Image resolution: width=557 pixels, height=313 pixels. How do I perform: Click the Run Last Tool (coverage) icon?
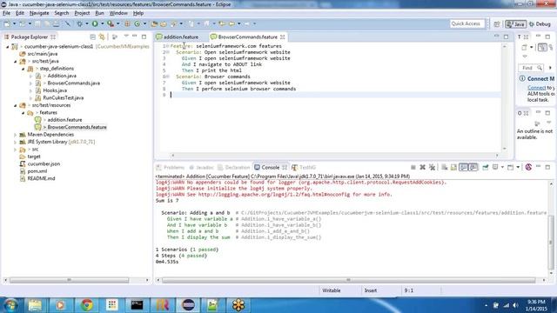tap(111, 23)
